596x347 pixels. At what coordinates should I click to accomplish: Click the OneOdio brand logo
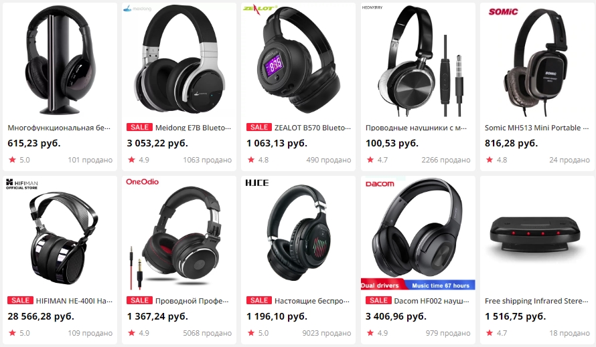tap(142, 182)
